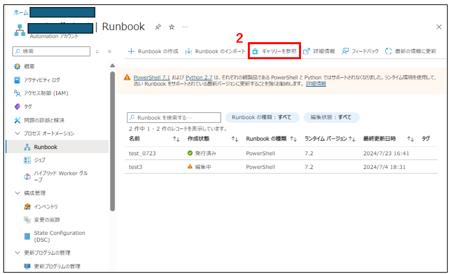Click 2024/7/23 16:41 date cell
The image size is (449, 274).
(386, 154)
